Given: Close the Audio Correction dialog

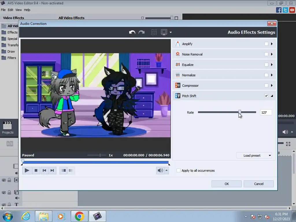Looking at the screenshot, I should (x=272, y=23).
